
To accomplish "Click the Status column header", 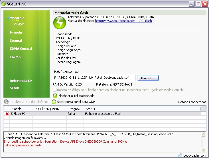I will [x=142, y=109].
